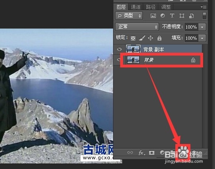Lock image pixels (brush icon)
The width and height of the screenshot is (215, 169).
(142, 38)
